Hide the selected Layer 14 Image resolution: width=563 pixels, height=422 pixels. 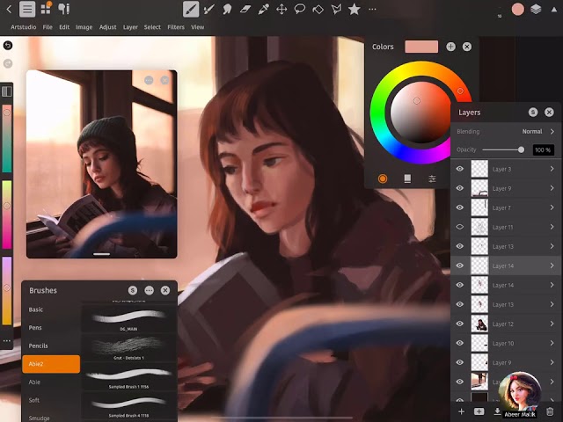(459, 266)
